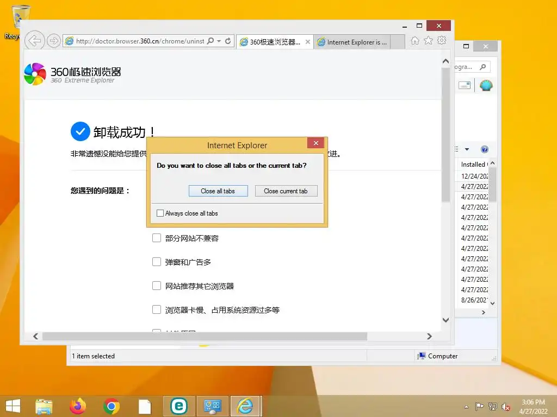Screen dimensions: 557x417
Task: Click the horizontal scrollbar left arrow
Action: [x=35, y=336]
